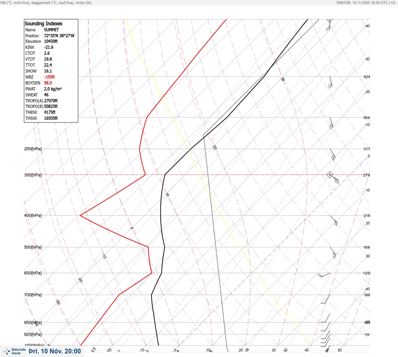Click the wind barb at 300 hPa
This screenshot has height=357, width=398.
pos(333,177)
